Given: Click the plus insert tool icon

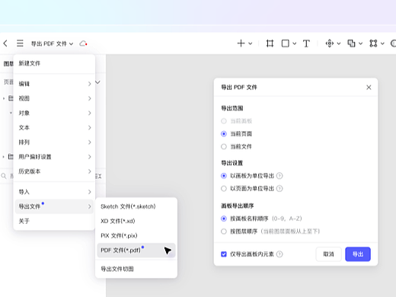Looking at the screenshot, I should click(241, 43).
